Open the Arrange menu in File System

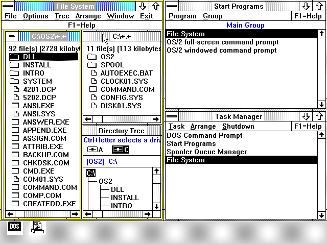point(88,16)
